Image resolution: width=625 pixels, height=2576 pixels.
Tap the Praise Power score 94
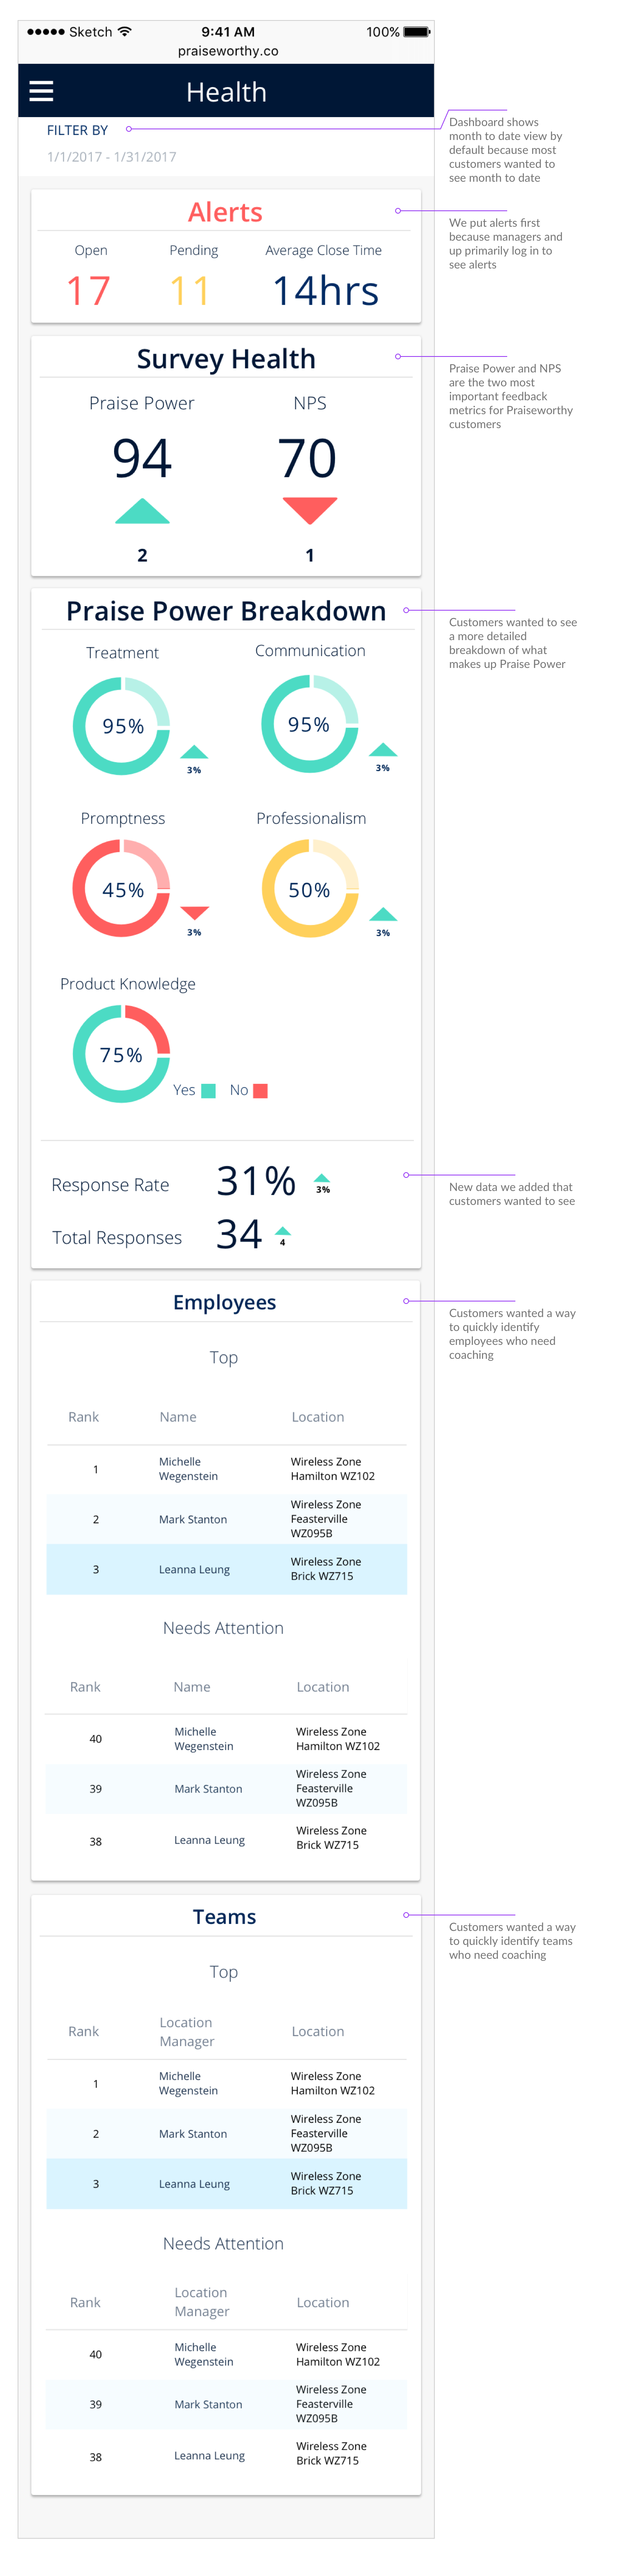tap(142, 458)
